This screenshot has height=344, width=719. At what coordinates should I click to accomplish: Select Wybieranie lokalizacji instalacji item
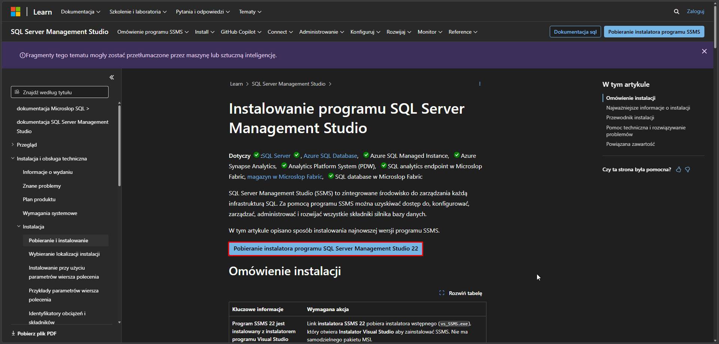click(x=64, y=254)
